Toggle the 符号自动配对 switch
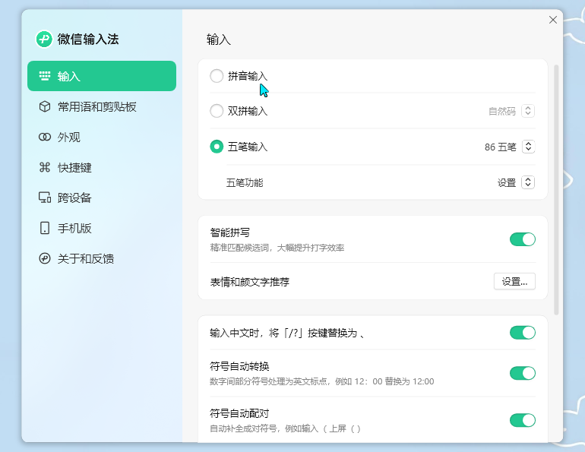Screen dimensions: 585x452 [523, 420]
